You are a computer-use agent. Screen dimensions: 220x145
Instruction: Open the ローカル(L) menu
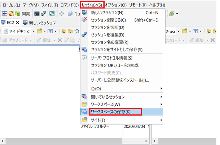[x=12, y=5]
